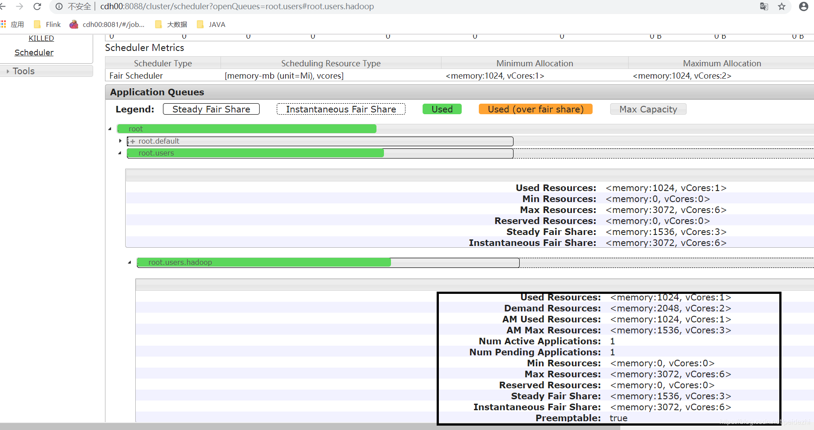Screen dimensions: 814x430
Task: Expand the root.default queue arrow
Action: (120, 141)
